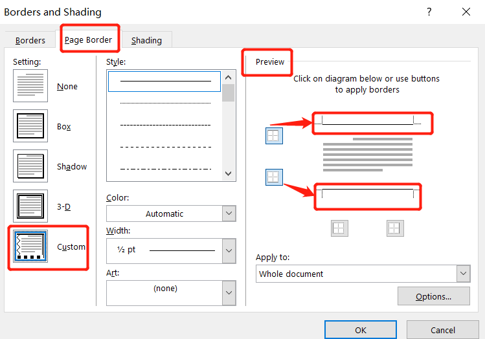Click the Automatic color combo box
The image size is (485, 339).
point(171,213)
